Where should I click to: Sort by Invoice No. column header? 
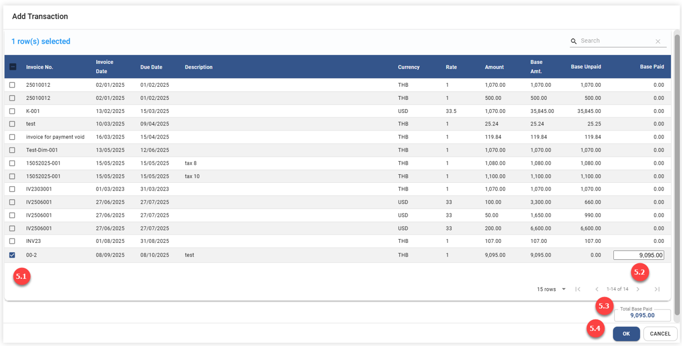coord(39,67)
